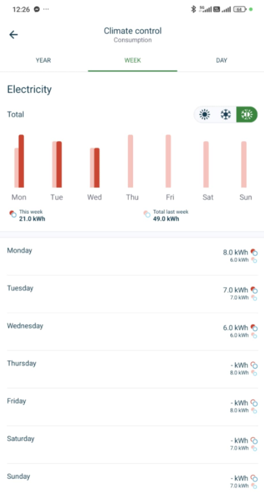This screenshot has width=264, height=498.
Task: Tap the icon beside Wednesday's 6.0 kWh
Action: (x=254, y=327)
